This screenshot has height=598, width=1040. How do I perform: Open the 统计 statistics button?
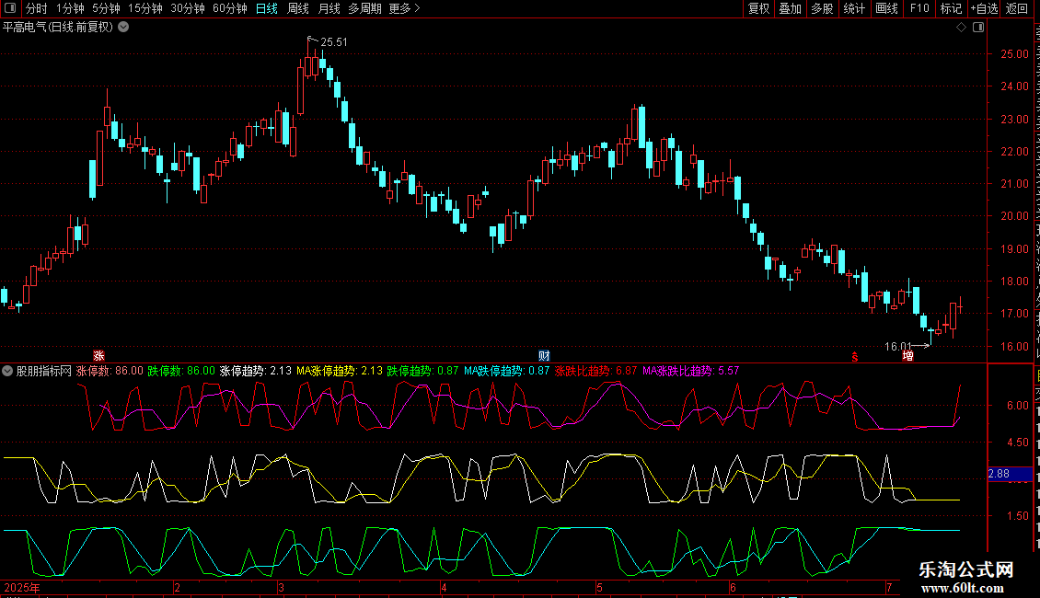point(853,8)
